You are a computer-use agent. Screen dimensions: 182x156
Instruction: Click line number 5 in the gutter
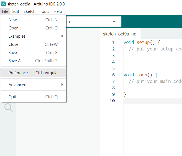click(114, 68)
